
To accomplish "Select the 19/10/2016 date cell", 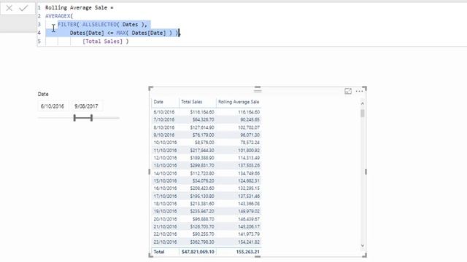I will 166,211.
